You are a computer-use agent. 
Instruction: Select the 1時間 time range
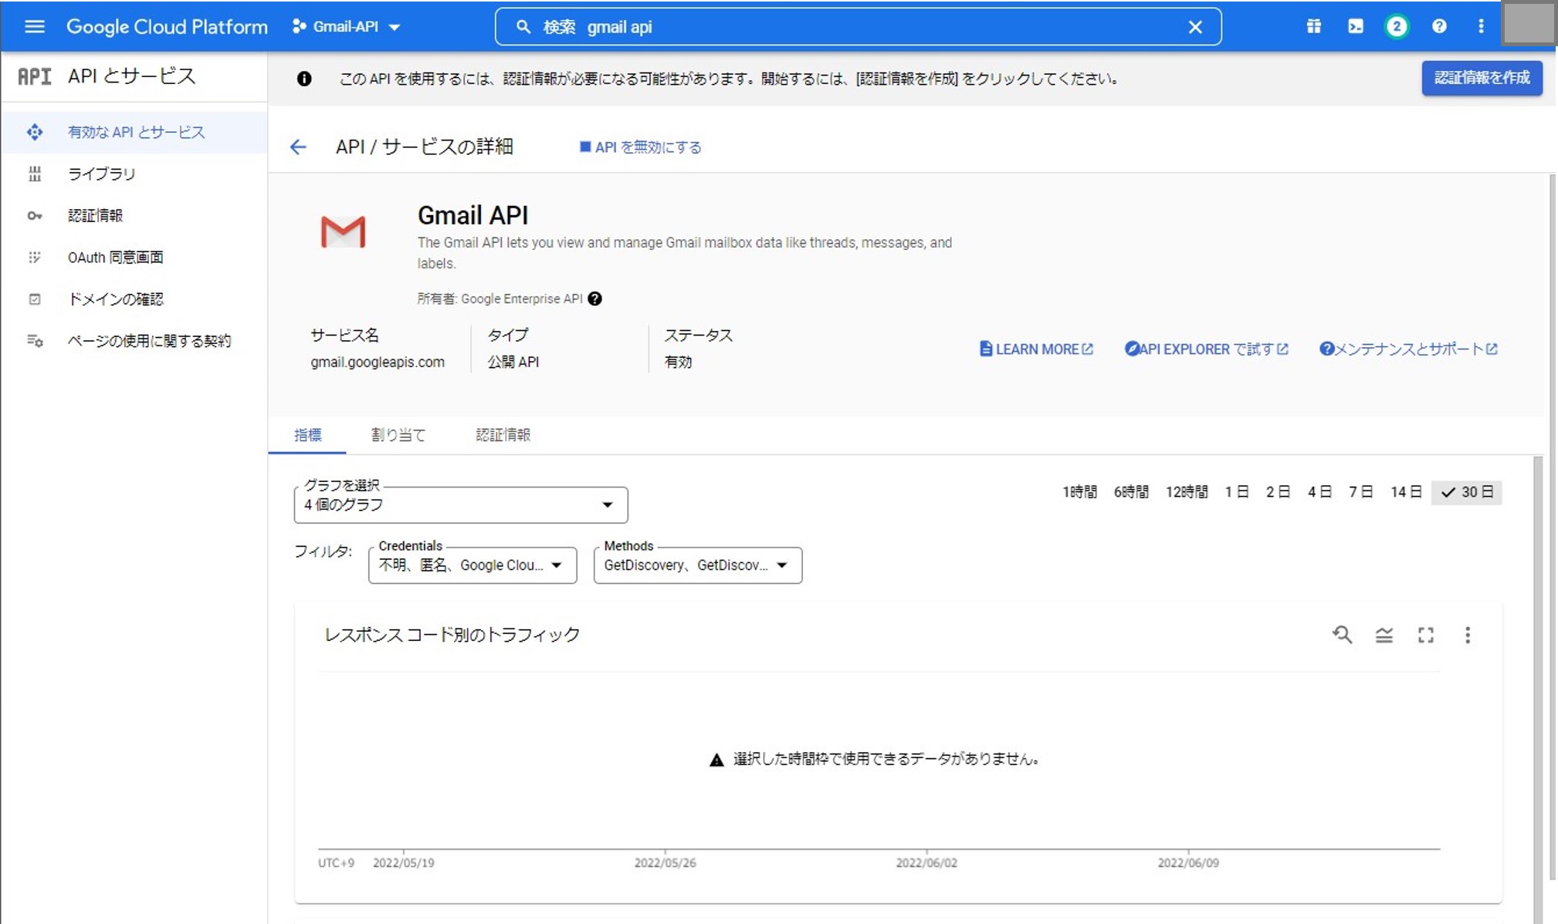pyautogui.click(x=1079, y=492)
